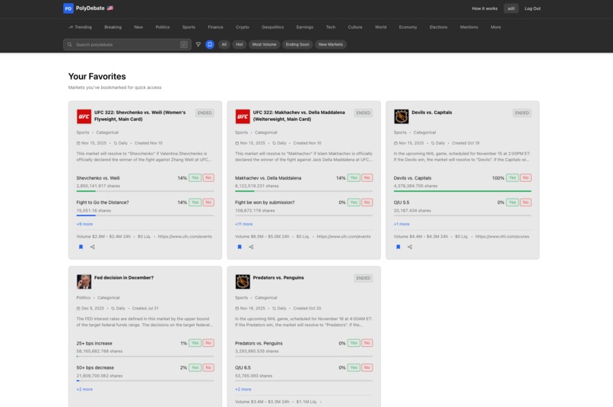Screen dimensions: 613x407
Task: Share the Devils vs. Capitals market
Action: click(410, 246)
